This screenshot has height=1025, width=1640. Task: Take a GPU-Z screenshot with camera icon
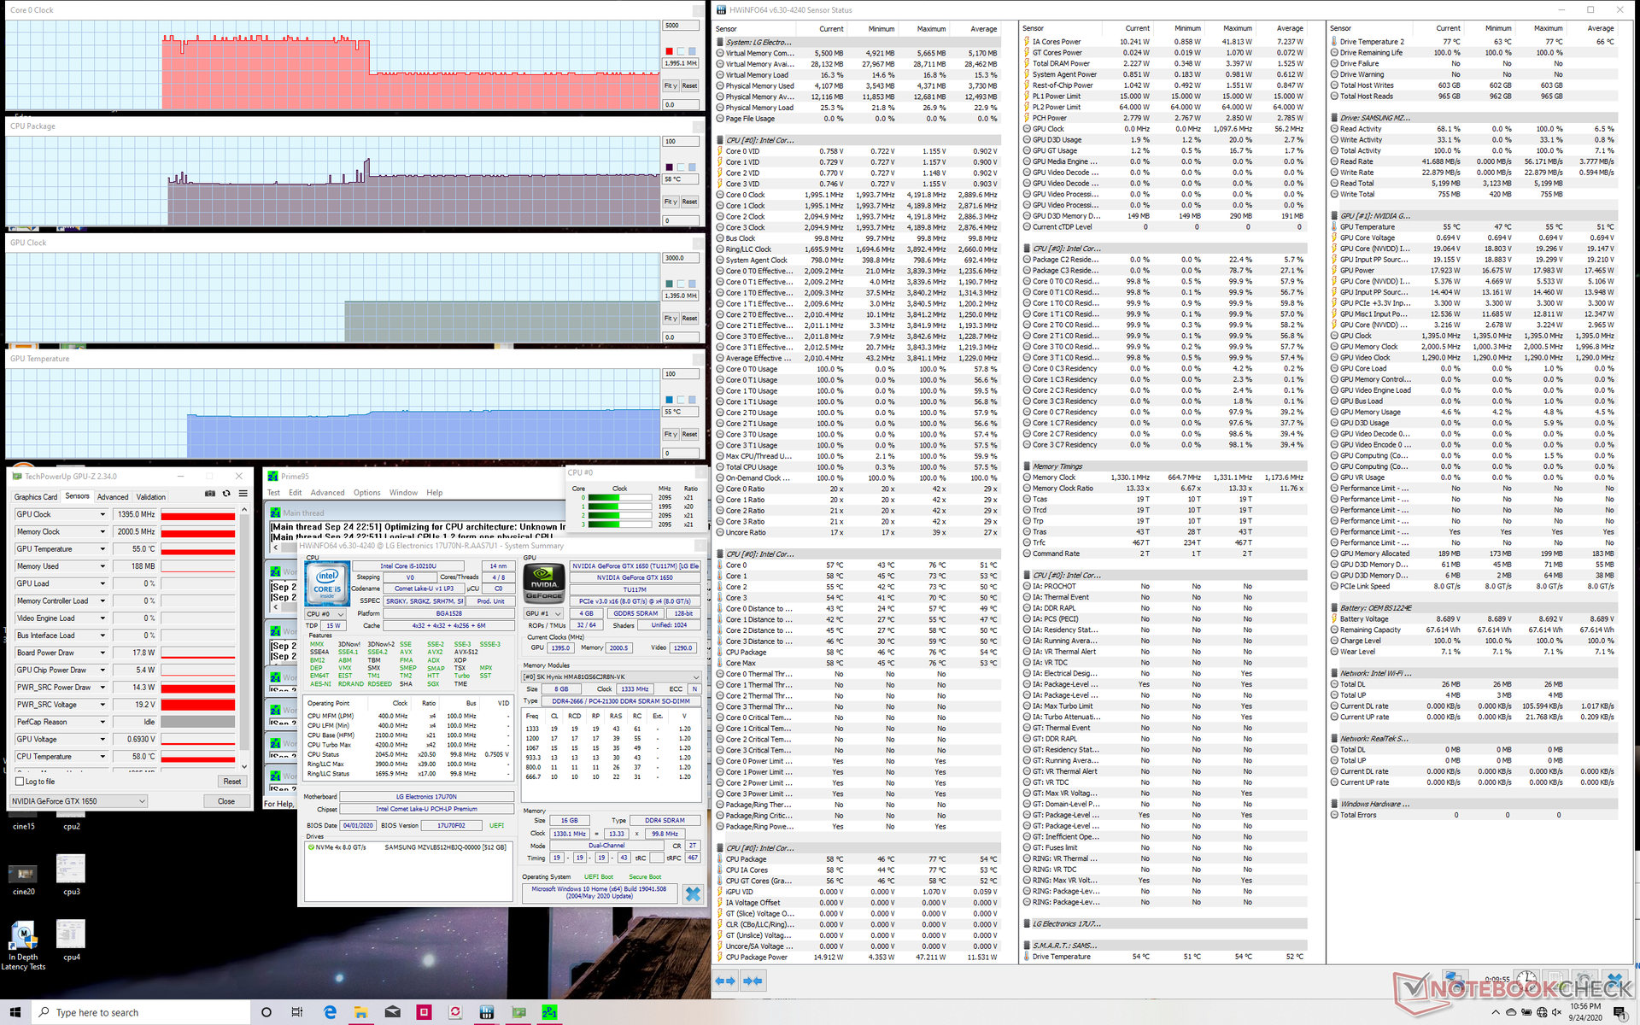pyautogui.click(x=210, y=493)
